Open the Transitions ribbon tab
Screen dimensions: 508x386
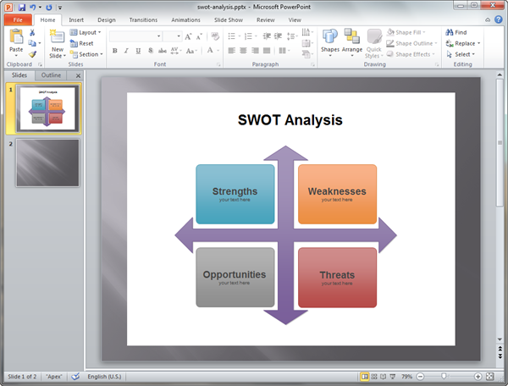click(142, 19)
